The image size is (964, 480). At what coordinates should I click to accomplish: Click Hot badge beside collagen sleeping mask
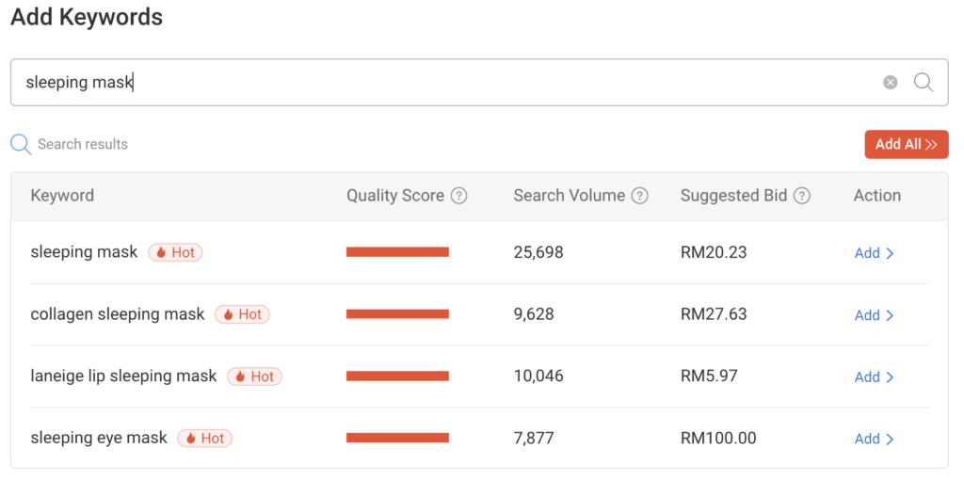coord(242,314)
